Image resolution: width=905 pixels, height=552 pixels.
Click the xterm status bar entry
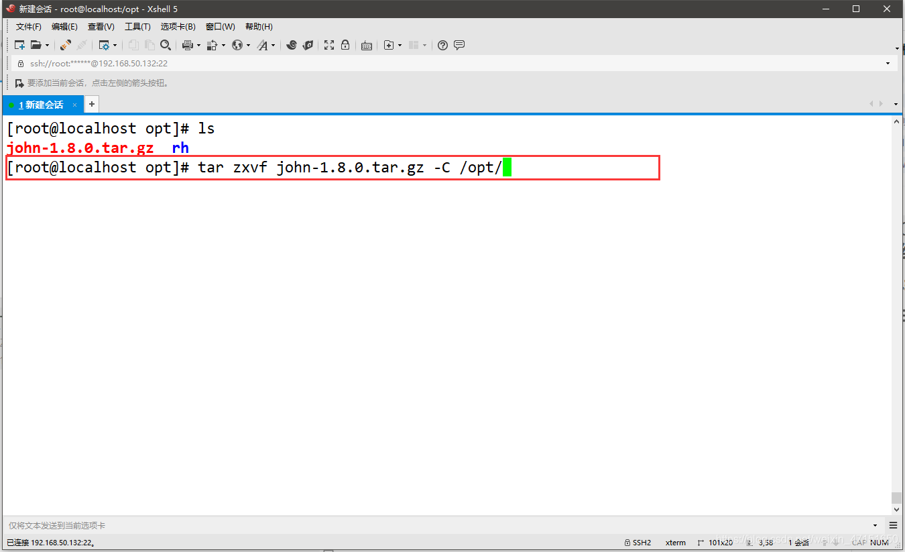tap(676, 543)
